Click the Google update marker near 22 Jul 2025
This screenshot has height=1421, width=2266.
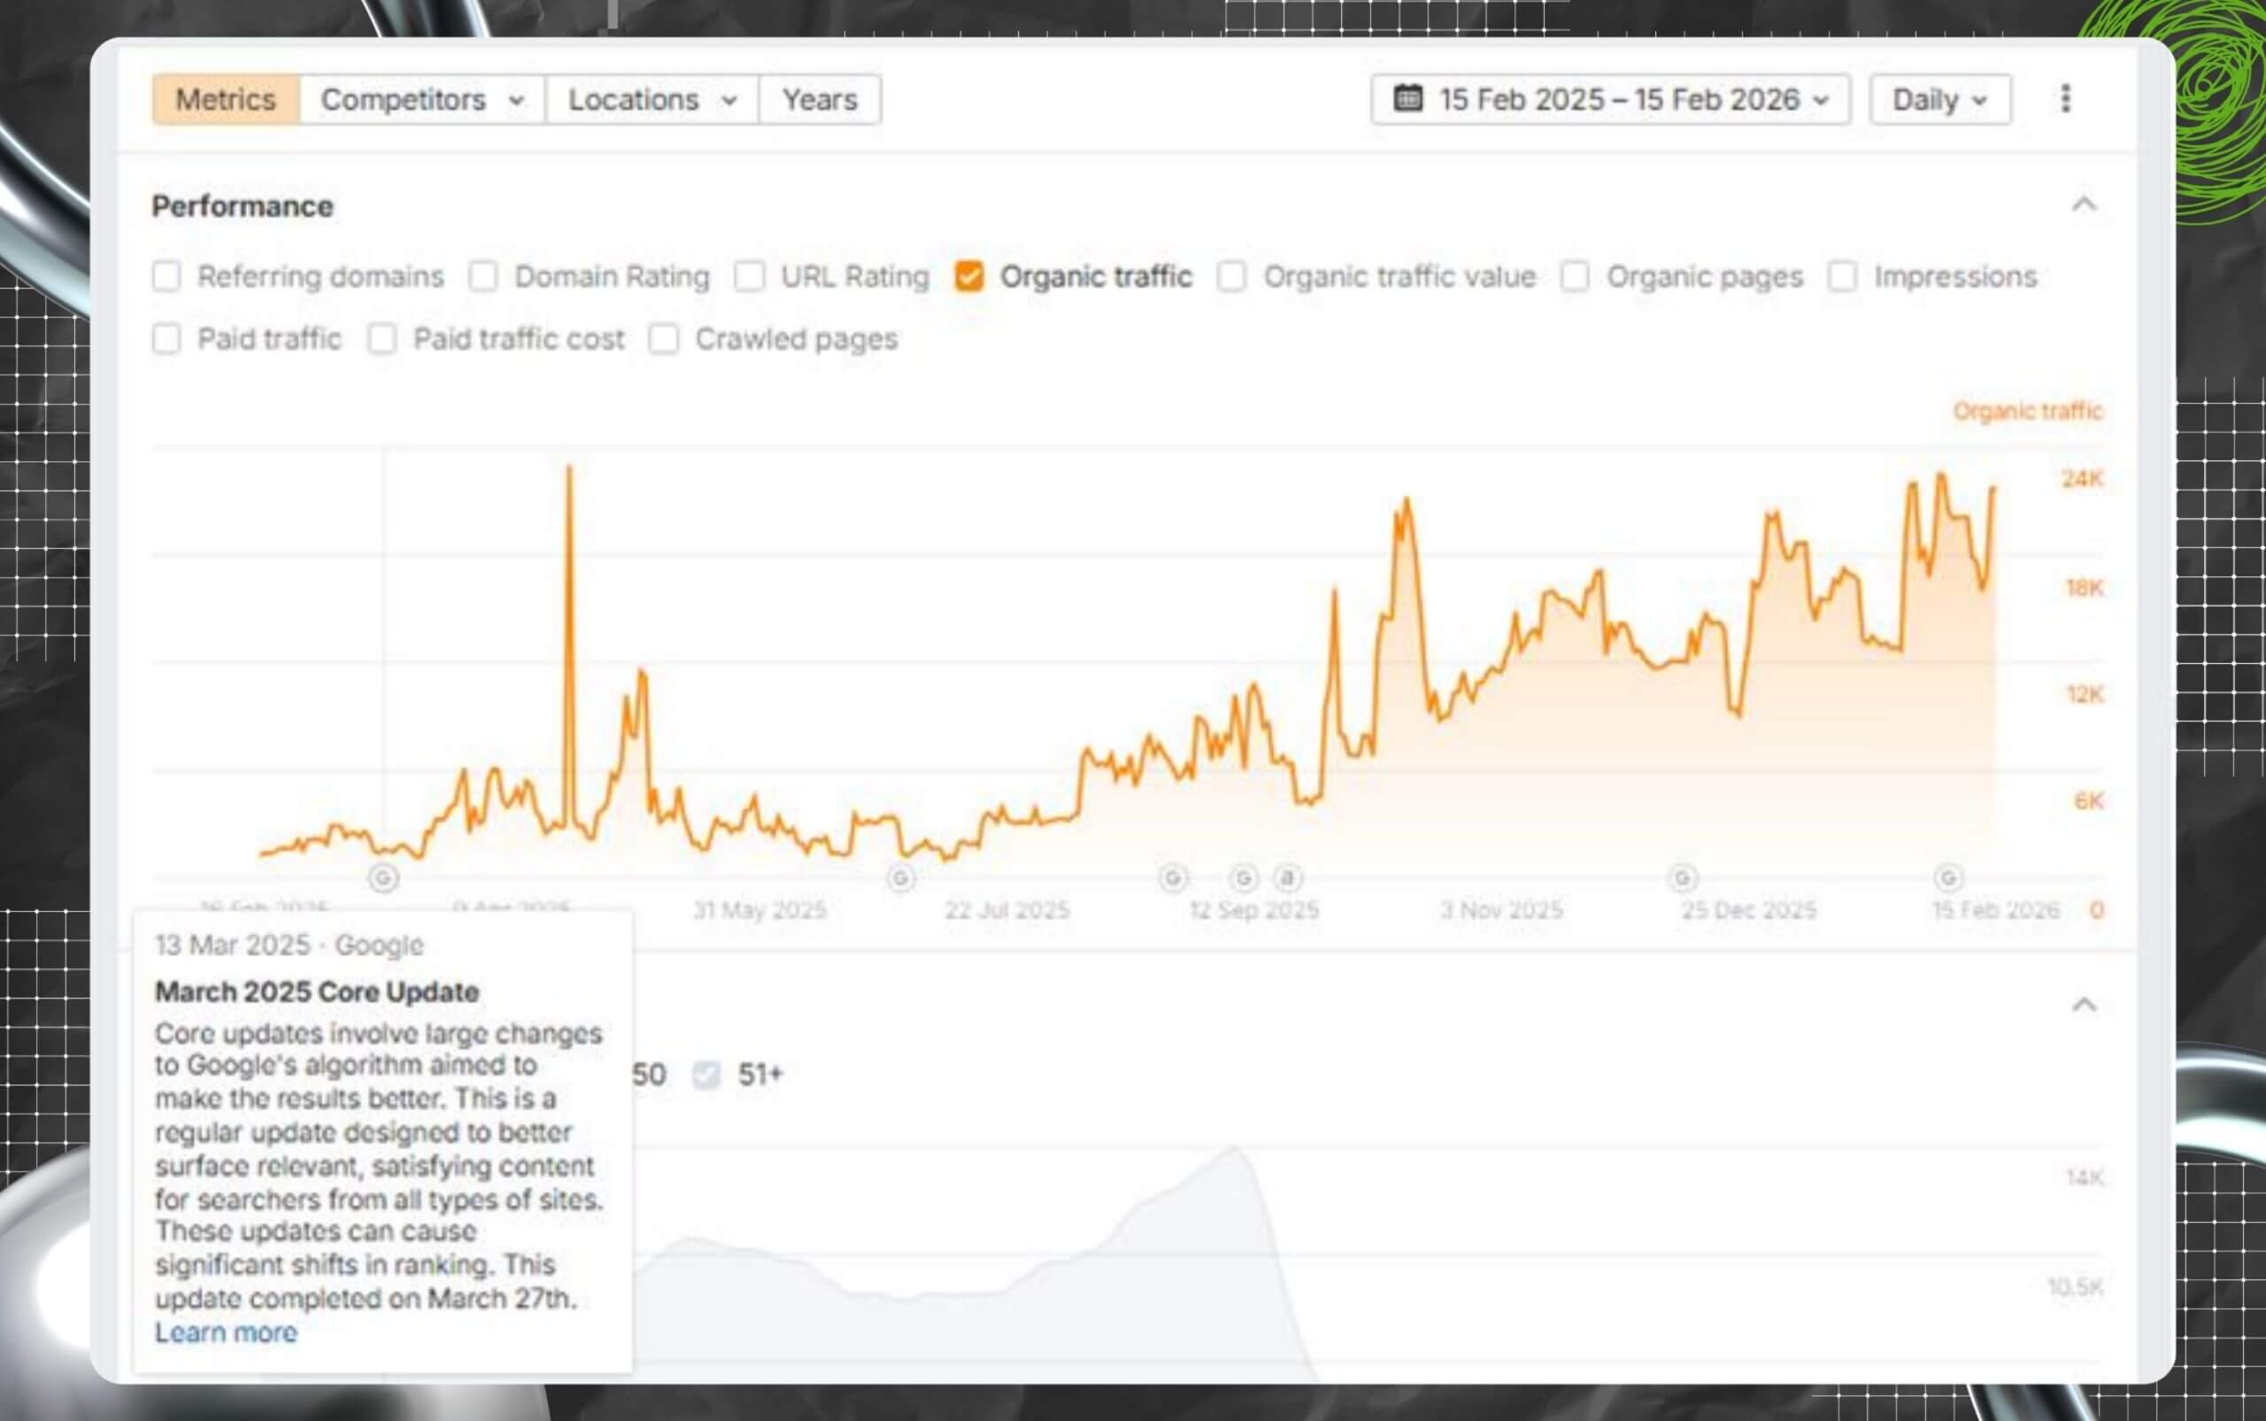pyautogui.click(x=902, y=879)
